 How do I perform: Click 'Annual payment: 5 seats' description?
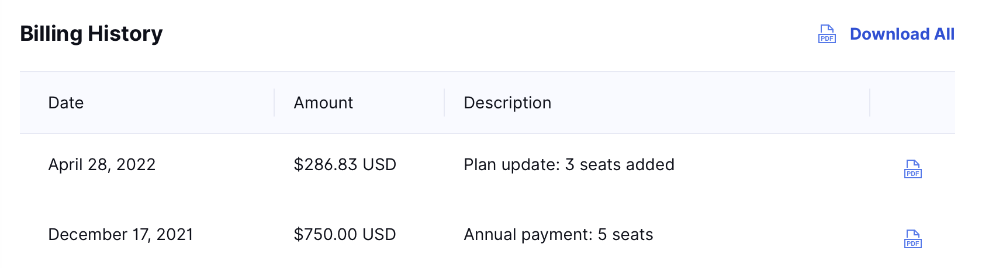(x=558, y=235)
